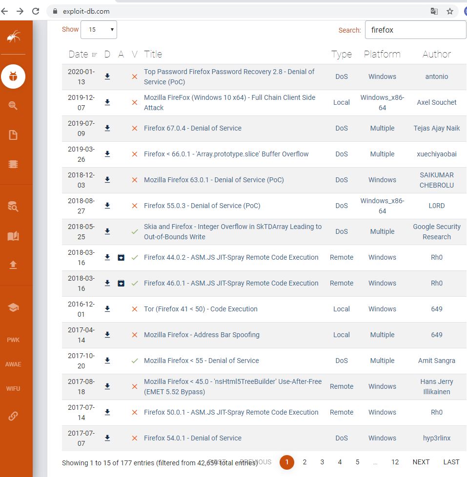Click the NEXT pagination button
The height and width of the screenshot is (477, 467).
421,462
